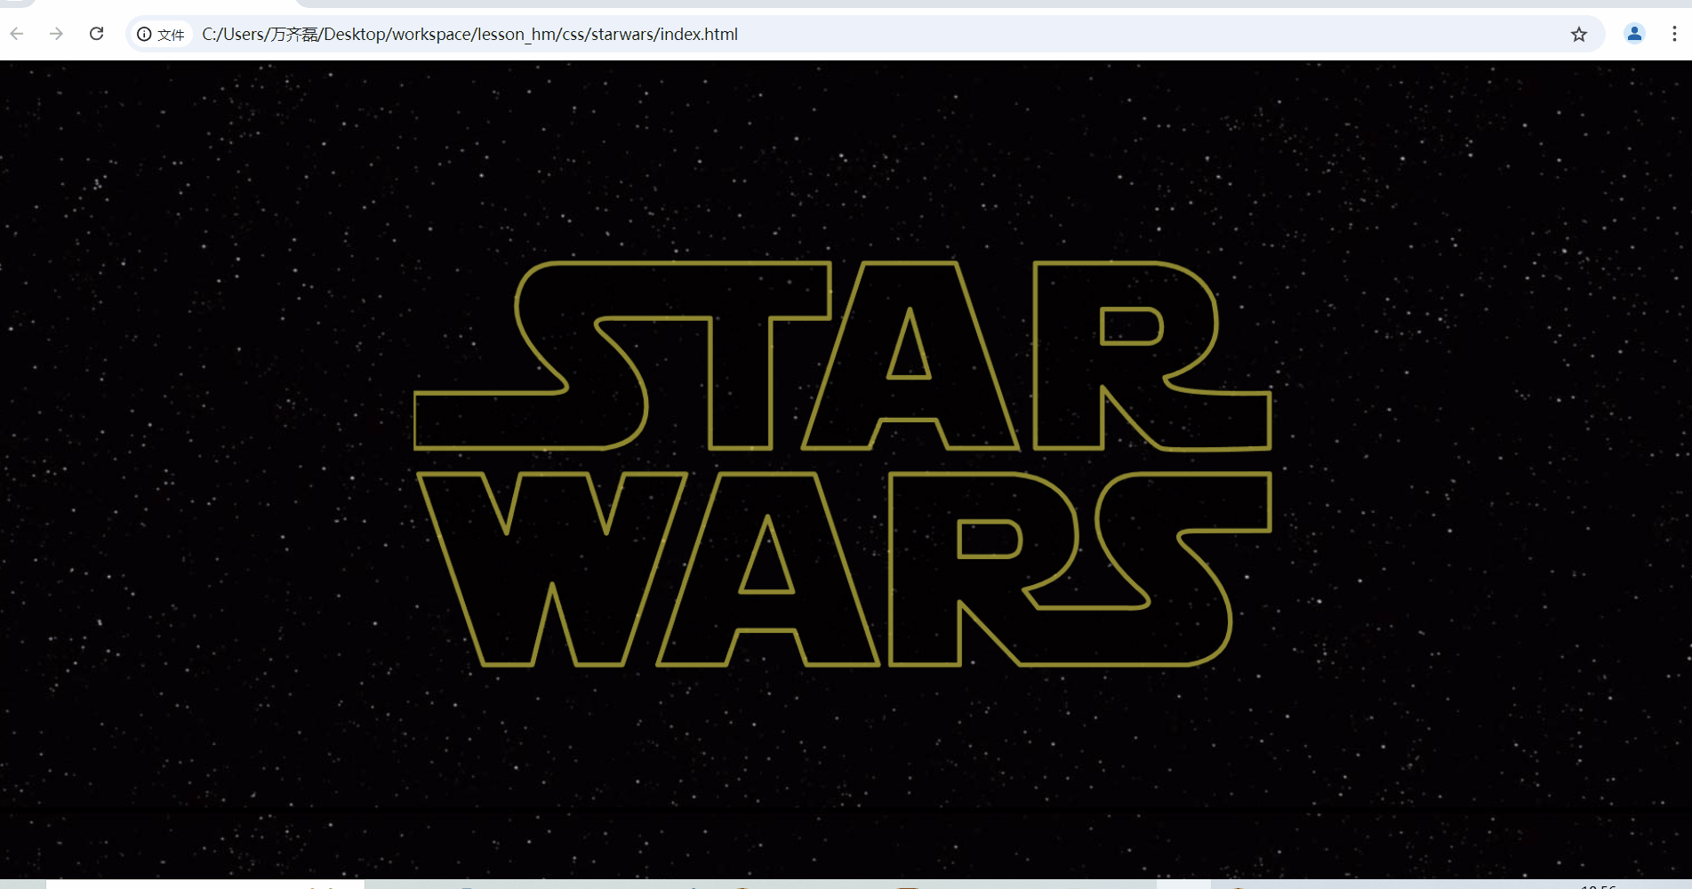Click the STAR WARS logo
1692x889 pixels.
tap(843, 463)
